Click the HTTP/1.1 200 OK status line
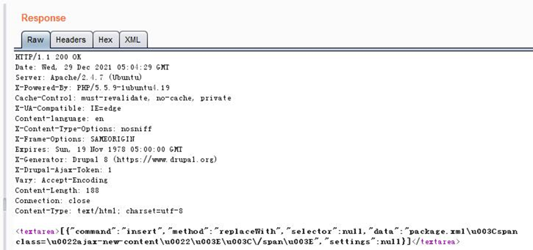The width and height of the screenshot is (533, 250). tap(48, 57)
